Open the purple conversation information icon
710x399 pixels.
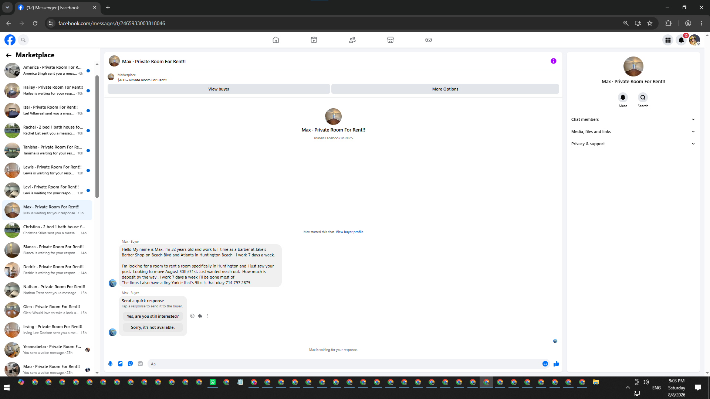tap(554, 61)
